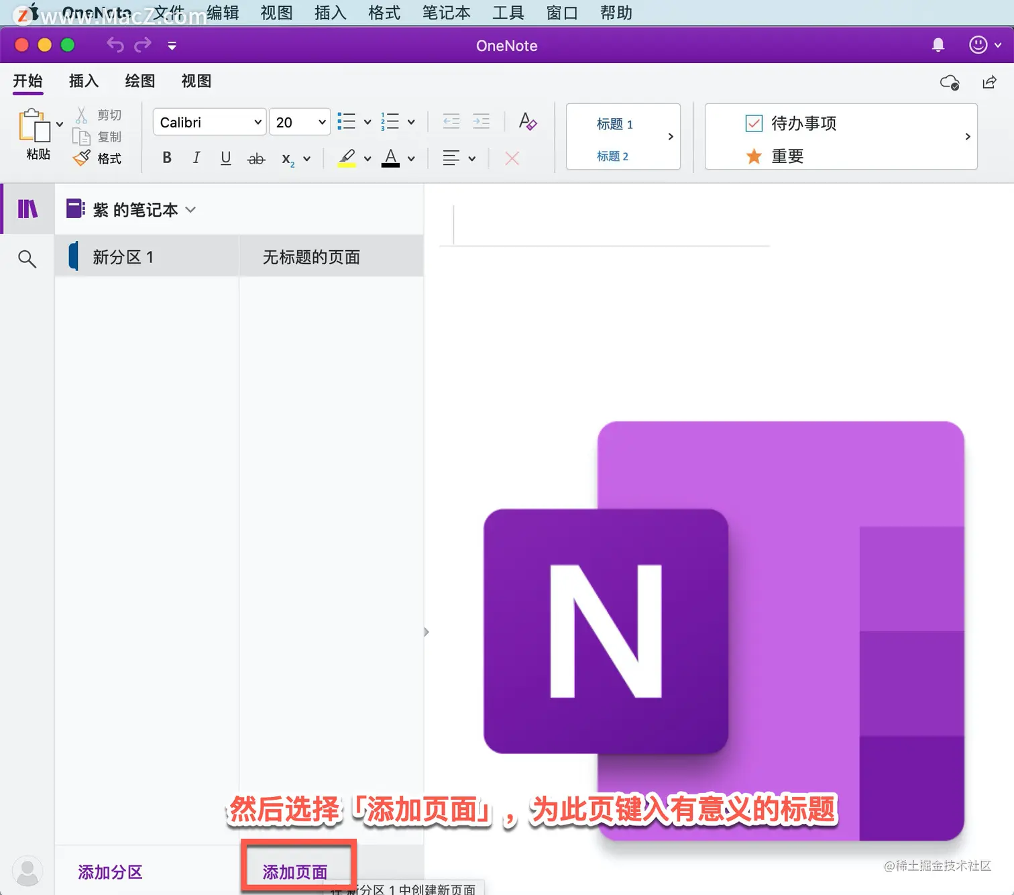This screenshot has height=895, width=1014.
Task: Click the share notebook icon
Action: 989,82
